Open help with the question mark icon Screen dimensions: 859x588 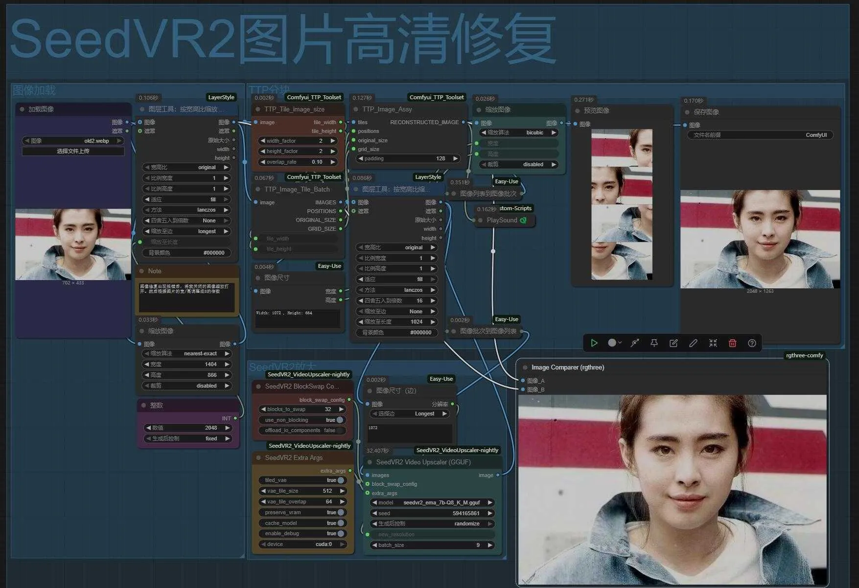pyautogui.click(x=752, y=343)
